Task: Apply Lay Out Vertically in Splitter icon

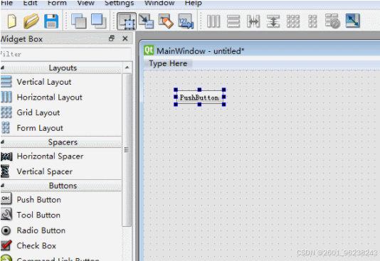Action: 273,21
